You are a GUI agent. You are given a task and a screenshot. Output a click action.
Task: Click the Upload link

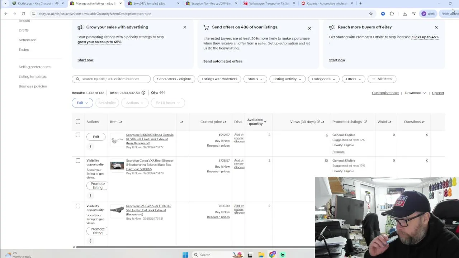pos(438,93)
